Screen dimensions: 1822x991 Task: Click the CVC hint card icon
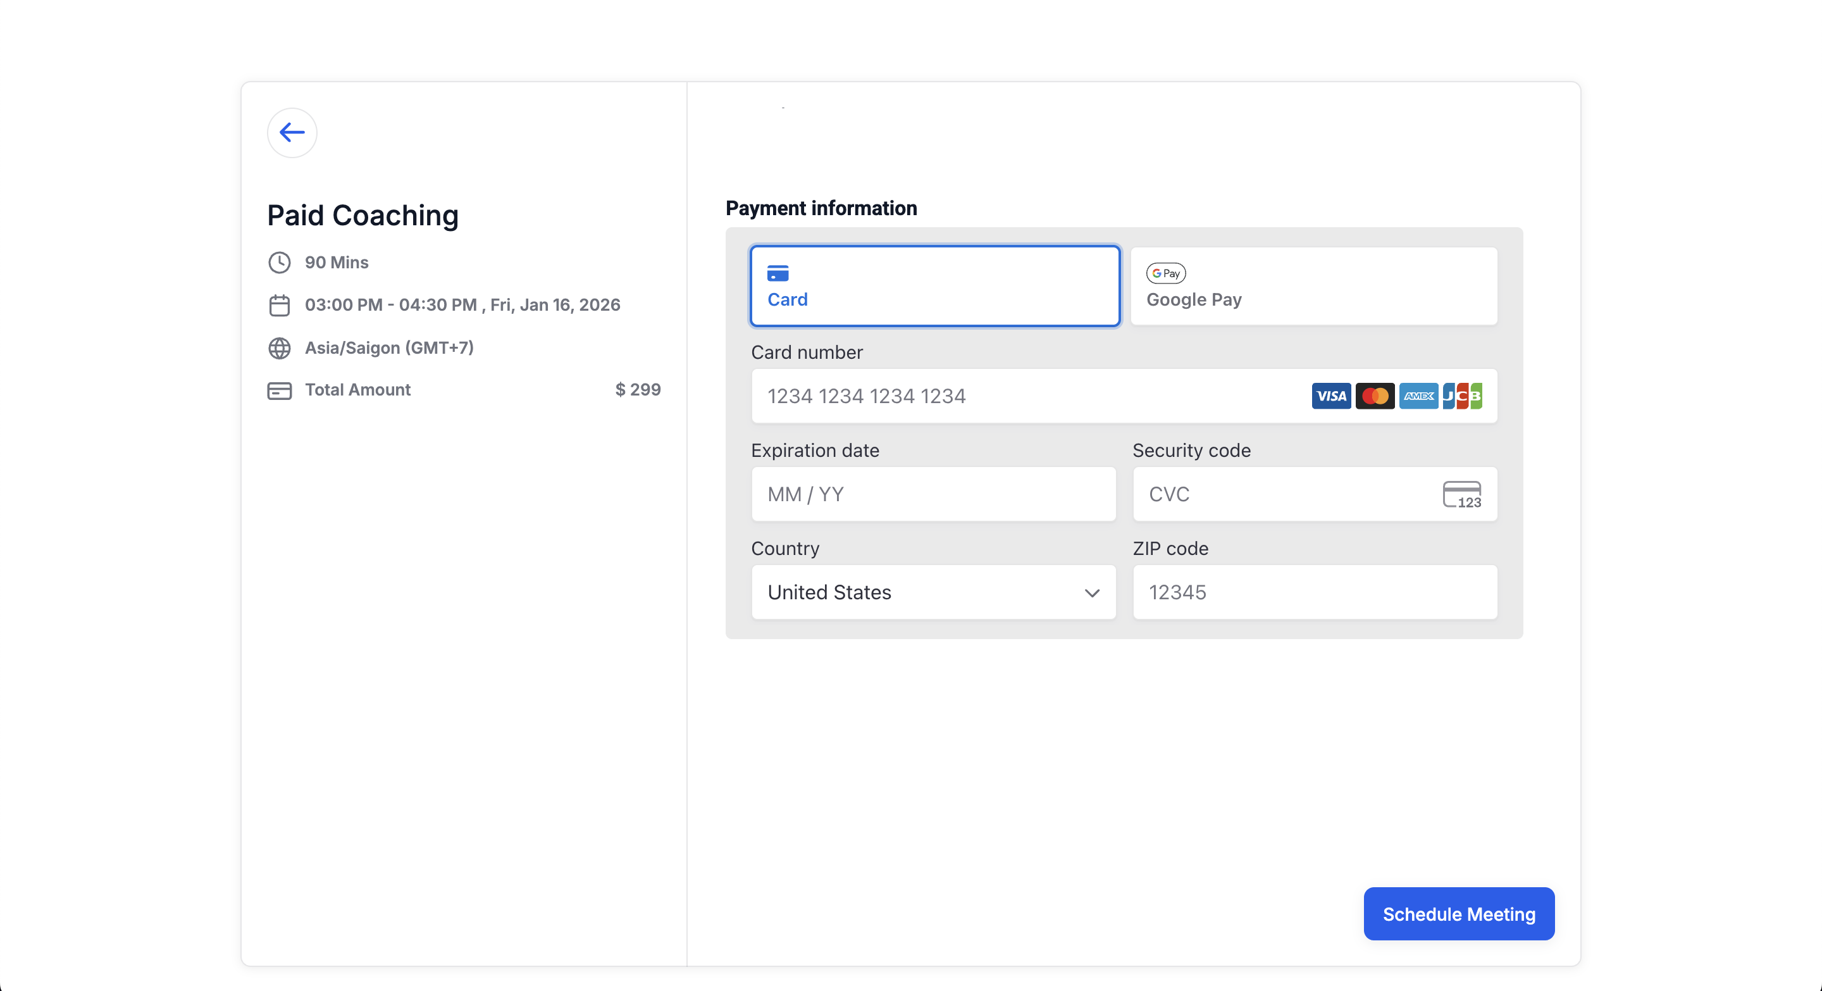pyautogui.click(x=1461, y=494)
